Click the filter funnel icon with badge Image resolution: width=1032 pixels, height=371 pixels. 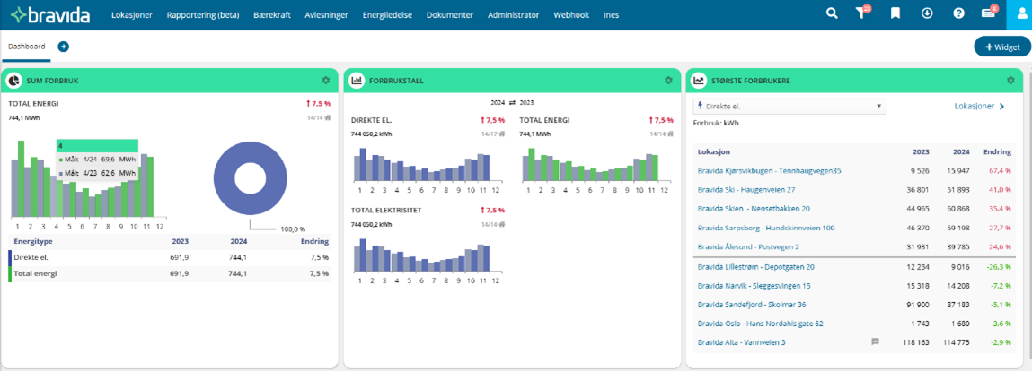click(x=863, y=13)
